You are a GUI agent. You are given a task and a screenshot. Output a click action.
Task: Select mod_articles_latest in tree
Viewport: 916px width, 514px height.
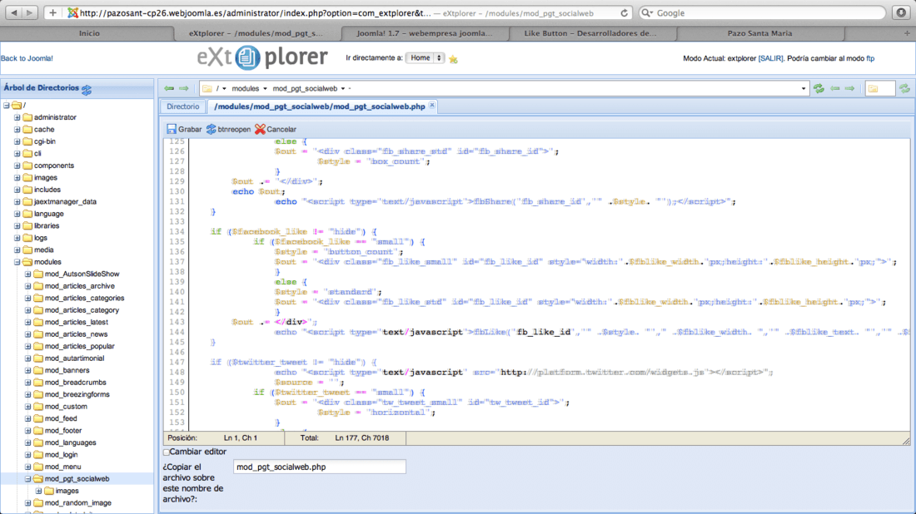coord(77,322)
